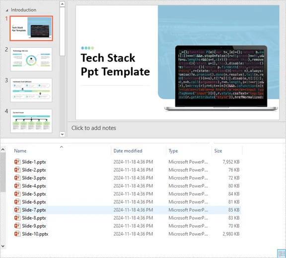
Task: Click Slide-6.pptx PowerPoint file icon
Action: pyautogui.click(x=17, y=202)
